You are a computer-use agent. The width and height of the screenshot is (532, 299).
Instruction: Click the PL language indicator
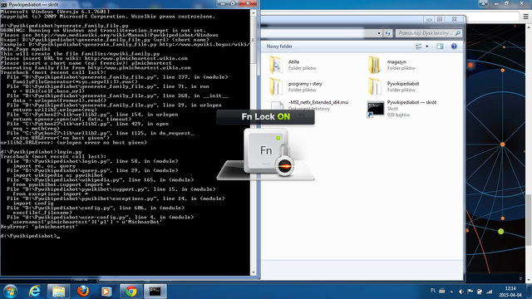click(433, 291)
